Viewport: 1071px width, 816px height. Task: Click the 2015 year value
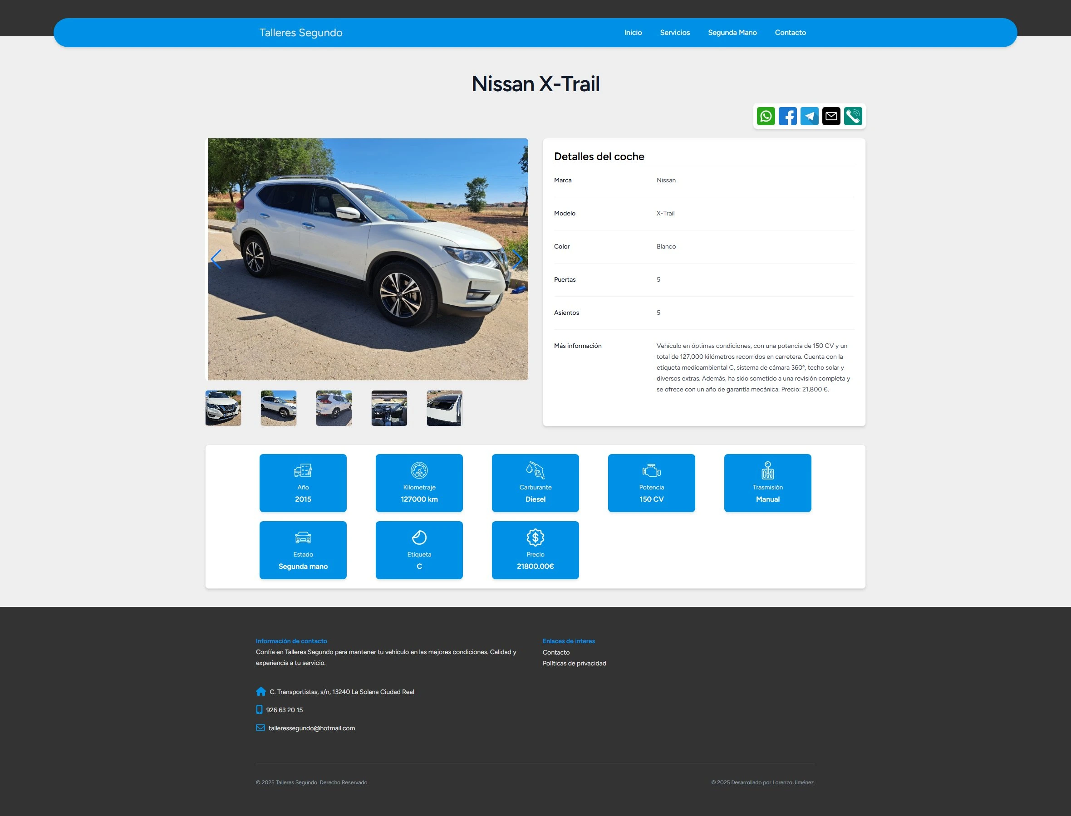303,499
